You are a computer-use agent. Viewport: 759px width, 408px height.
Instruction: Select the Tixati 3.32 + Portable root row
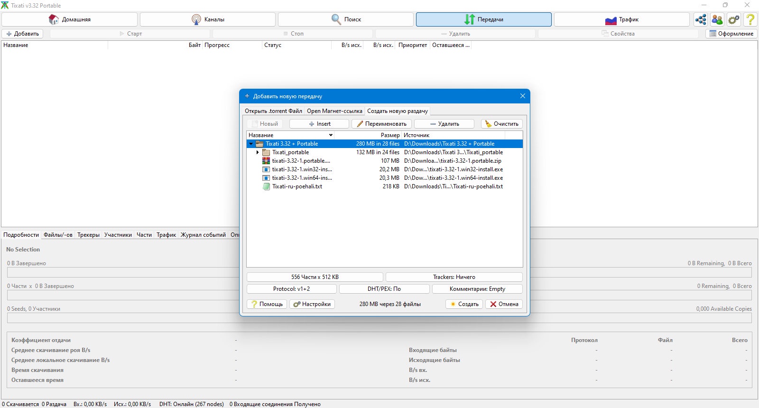[385, 144]
